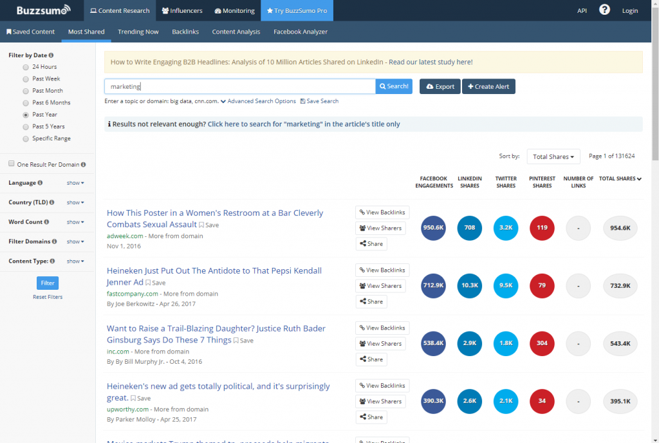Click the Export button

coord(440,86)
